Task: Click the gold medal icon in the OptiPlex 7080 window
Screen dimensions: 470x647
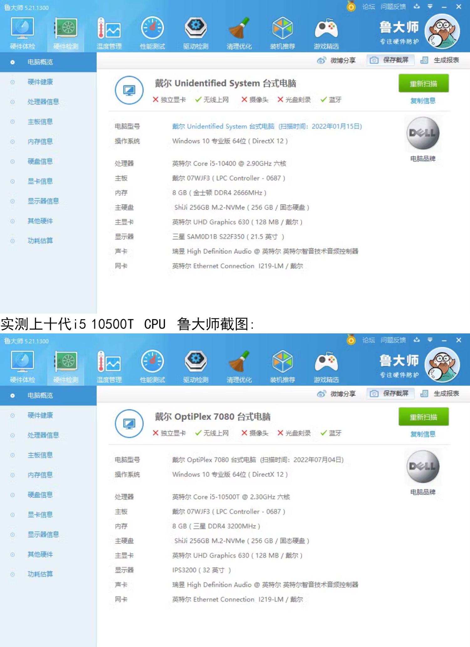Action: click(x=351, y=339)
